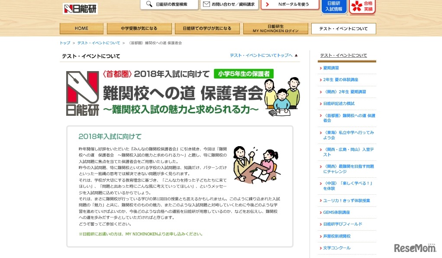Viewport: 442px width, 258px height.
Task: Click the up-arrow icon beside テスト・イベントについてトップへ
Action: point(296,56)
